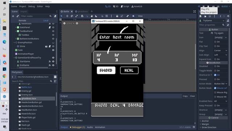Open the script icon on Slime row

tap(50, 46)
